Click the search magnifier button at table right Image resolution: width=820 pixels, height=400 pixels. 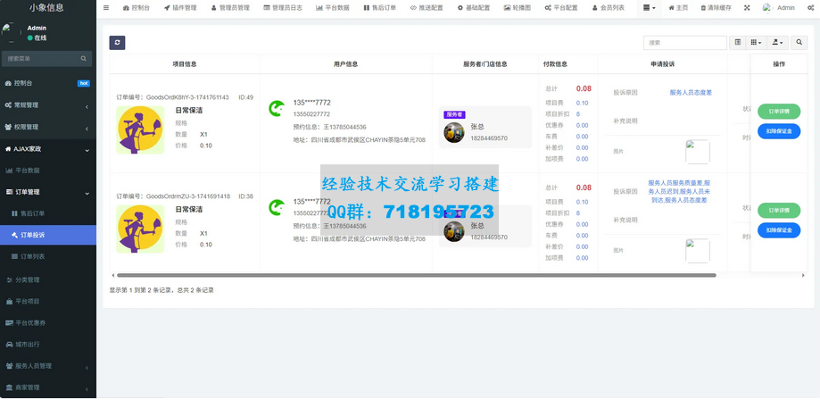click(799, 42)
